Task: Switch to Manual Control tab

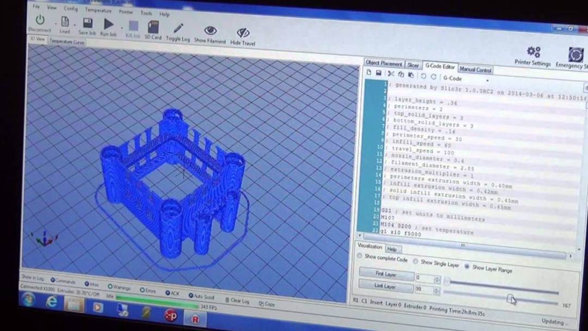Action: pyautogui.click(x=475, y=69)
